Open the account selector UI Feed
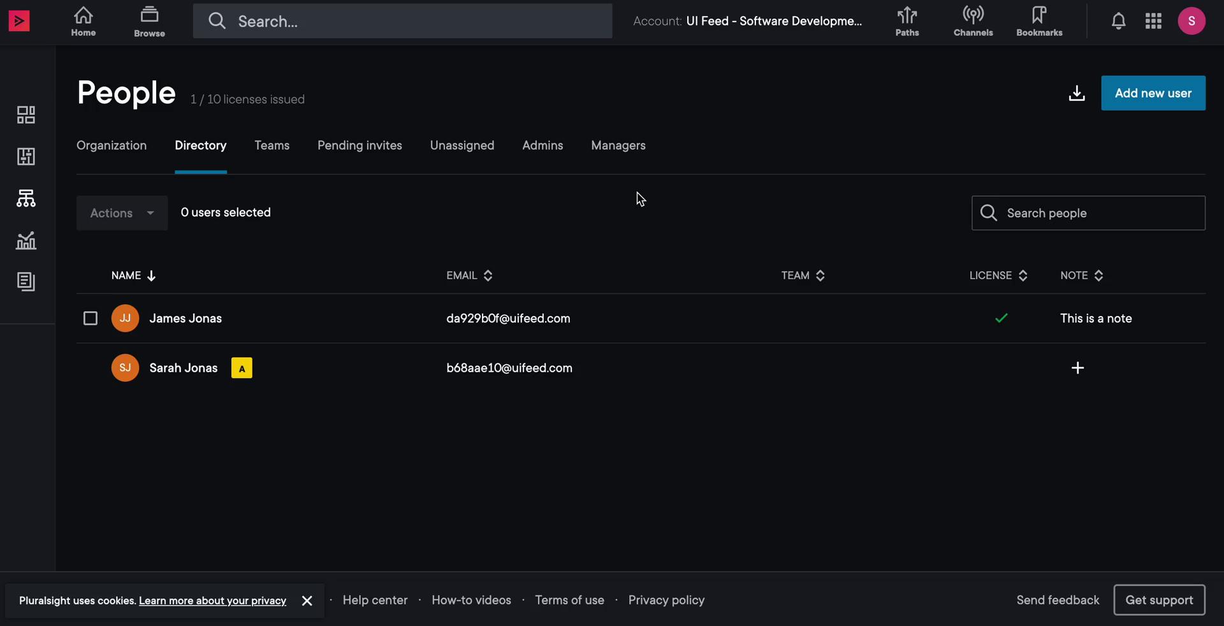 tap(747, 21)
